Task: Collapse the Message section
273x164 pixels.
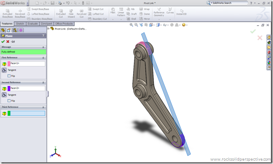Action: pos(43,47)
